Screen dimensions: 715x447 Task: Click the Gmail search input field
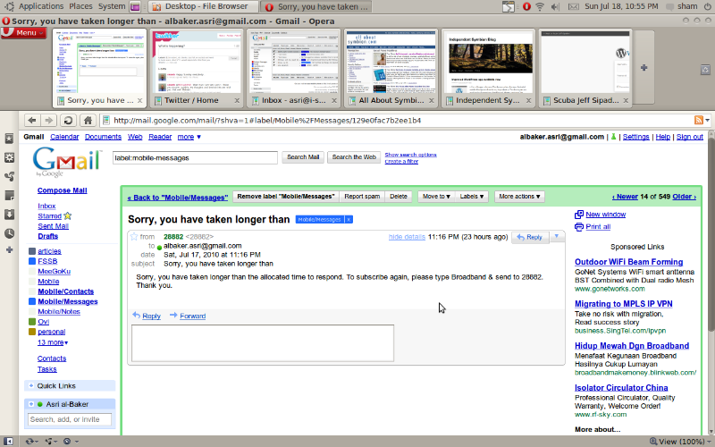point(195,158)
